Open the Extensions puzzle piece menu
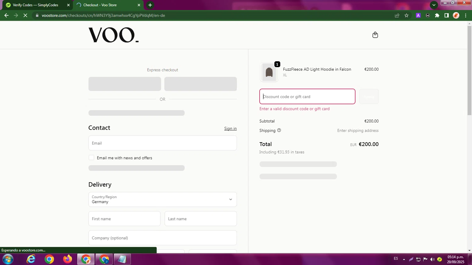This screenshot has height=265, width=472. point(437,15)
